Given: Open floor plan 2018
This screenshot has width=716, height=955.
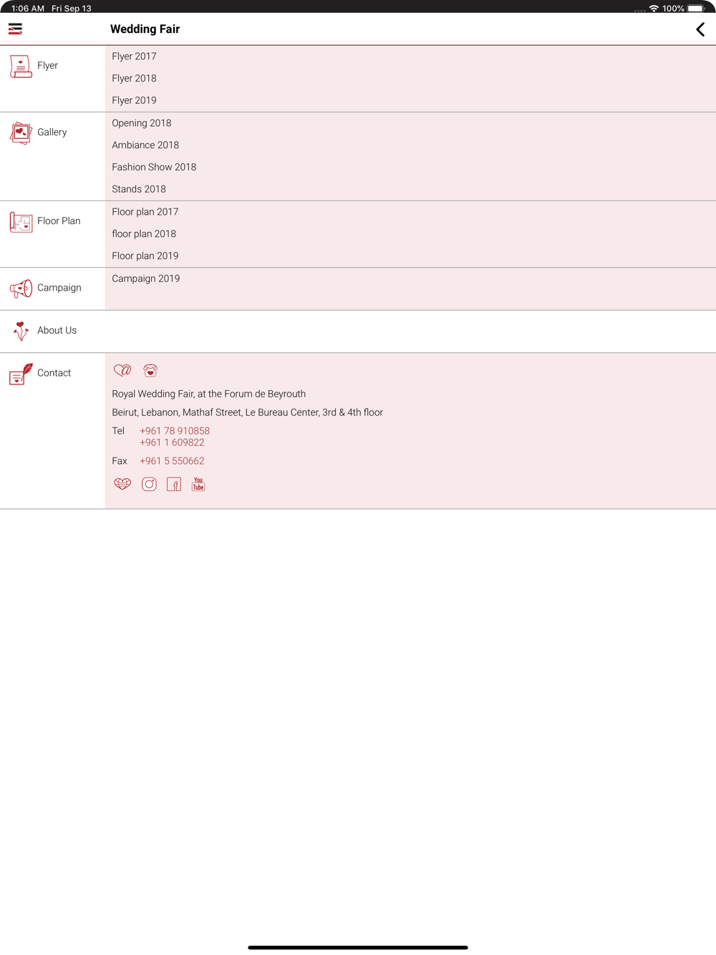Looking at the screenshot, I should (x=144, y=233).
